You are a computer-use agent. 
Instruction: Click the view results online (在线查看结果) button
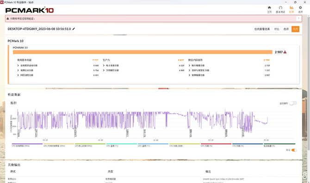click(x=262, y=29)
